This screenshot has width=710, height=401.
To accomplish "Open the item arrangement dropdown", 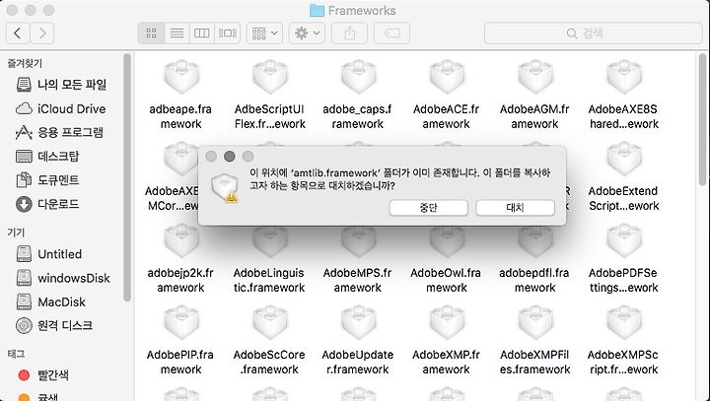I will pyautogui.click(x=264, y=33).
